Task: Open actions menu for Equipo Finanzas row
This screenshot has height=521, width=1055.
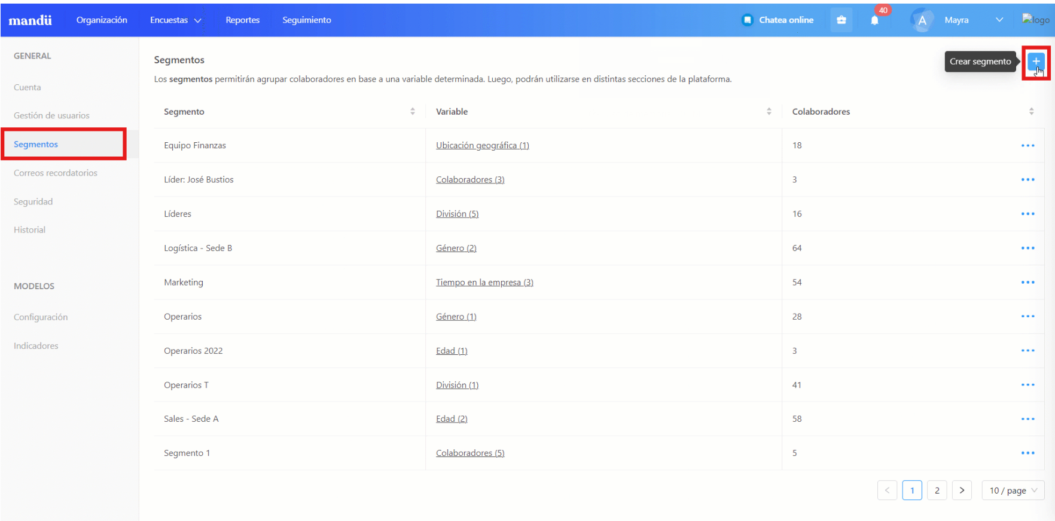Action: (x=1027, y=146)
